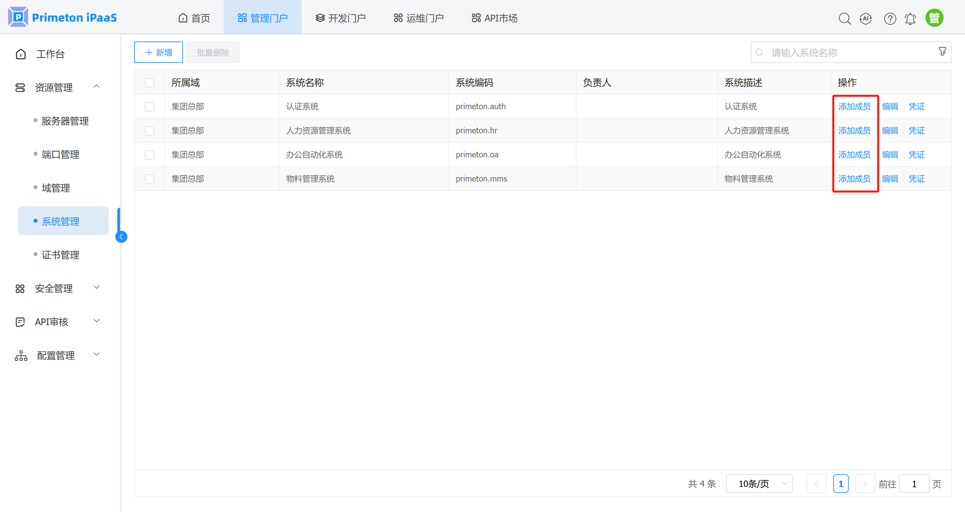
Task: Check the select-all checkbox in table header
Action: click(149, 82)
